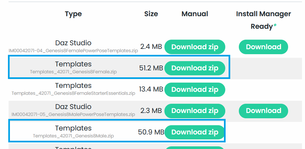Click the 13.4 MB size value

coord(151,90)
